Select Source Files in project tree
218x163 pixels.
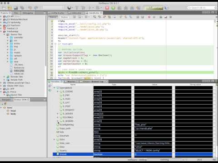[16, 34]
